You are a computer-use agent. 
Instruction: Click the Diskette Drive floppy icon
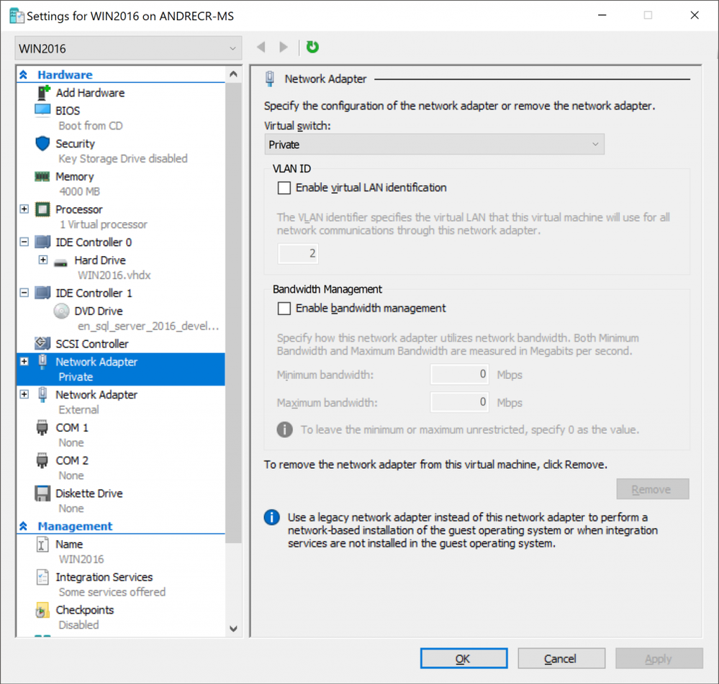[x=42, y=493]
